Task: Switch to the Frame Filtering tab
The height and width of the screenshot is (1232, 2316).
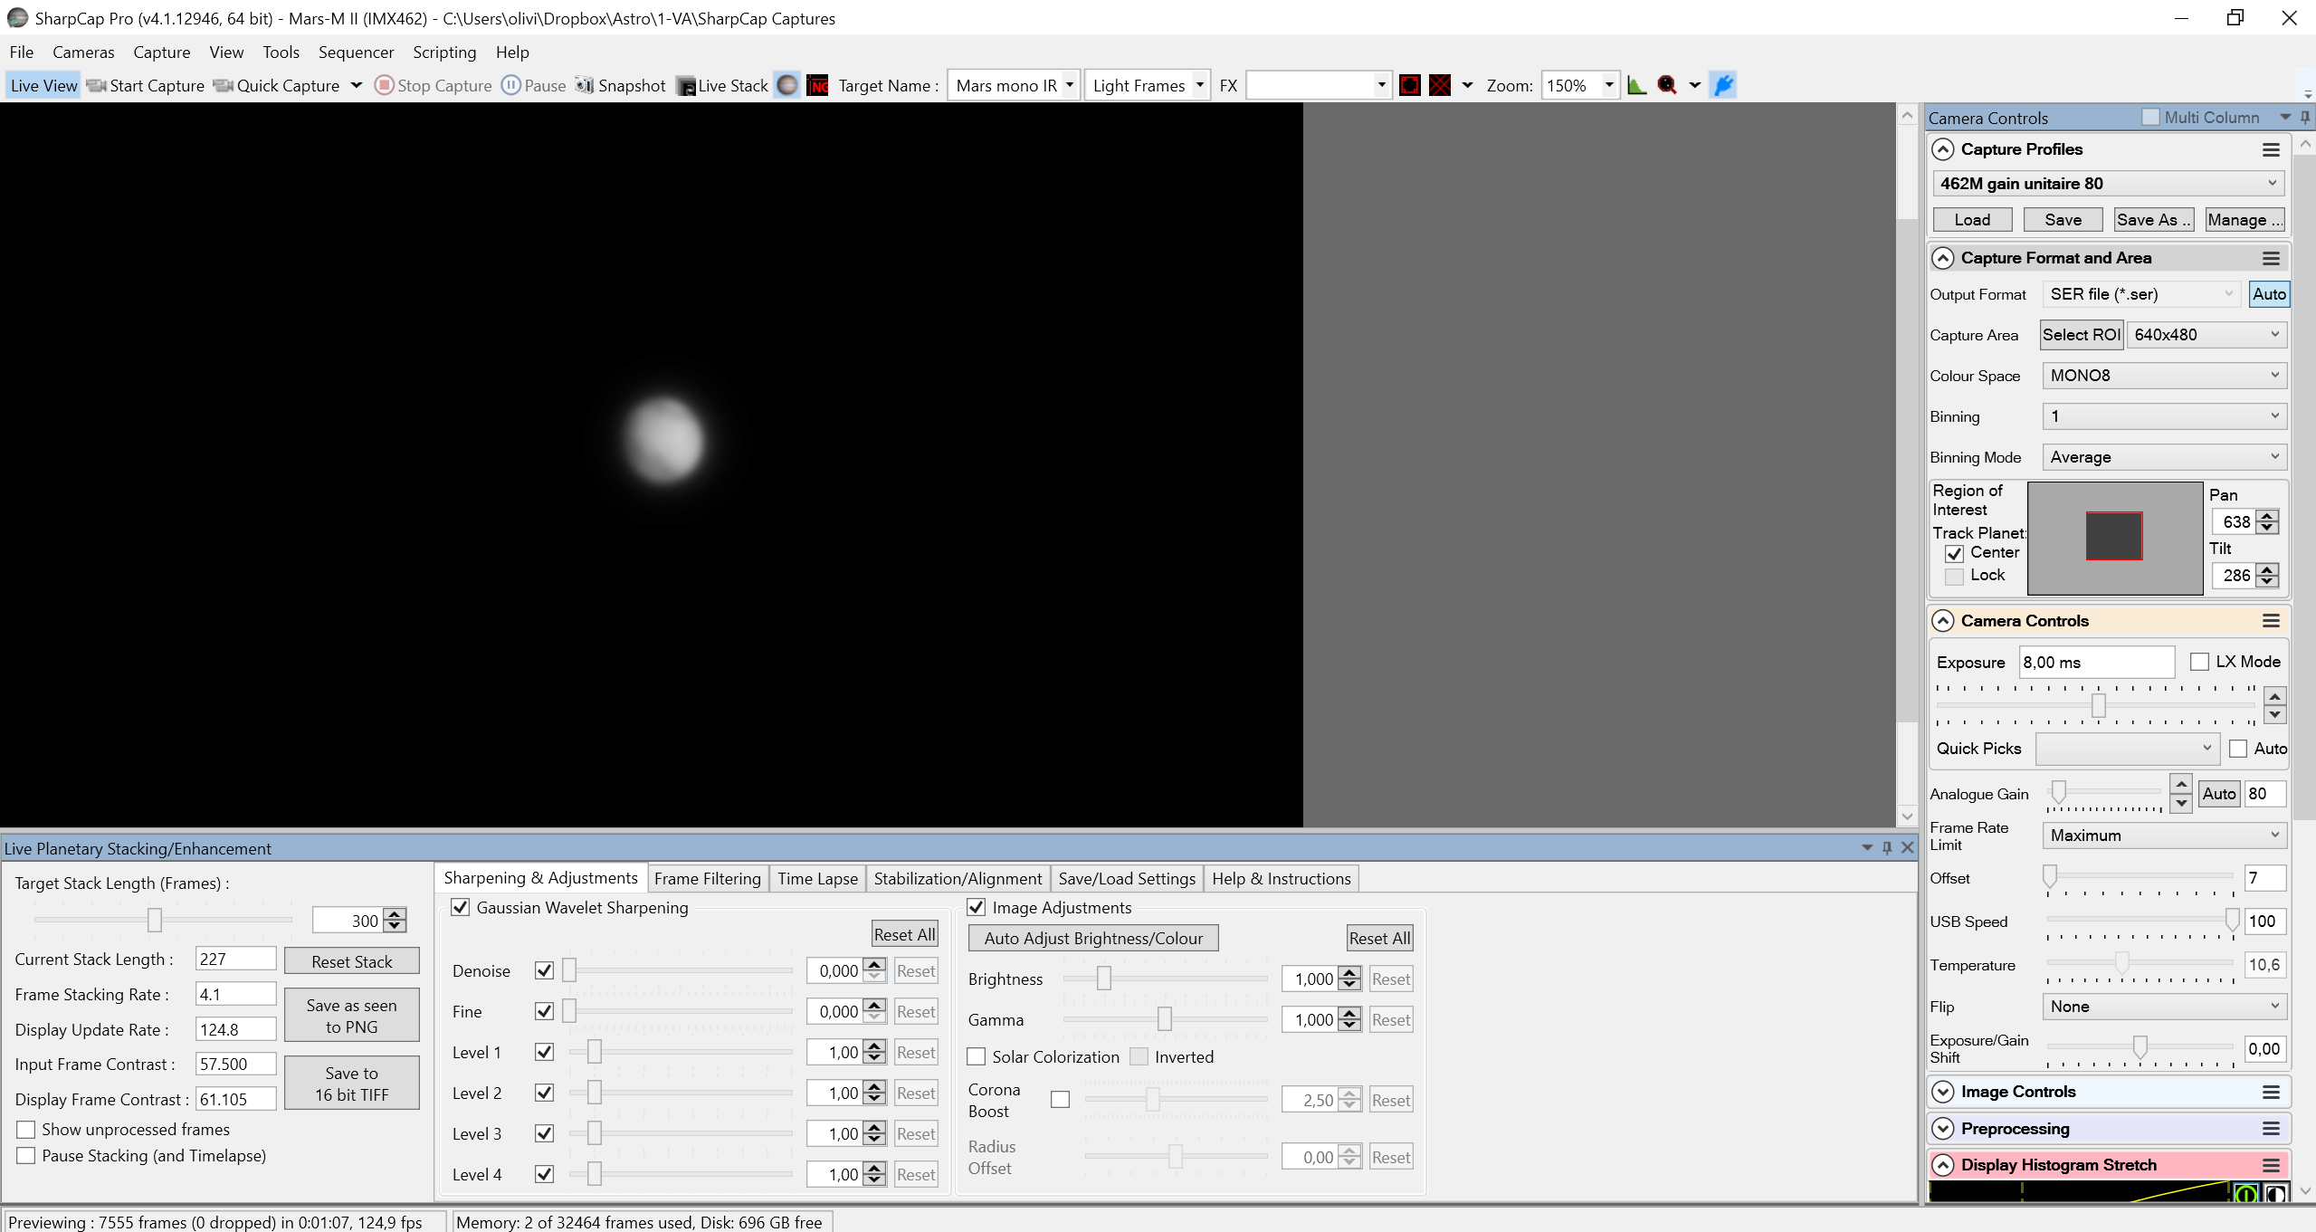Action: [707, 878]
